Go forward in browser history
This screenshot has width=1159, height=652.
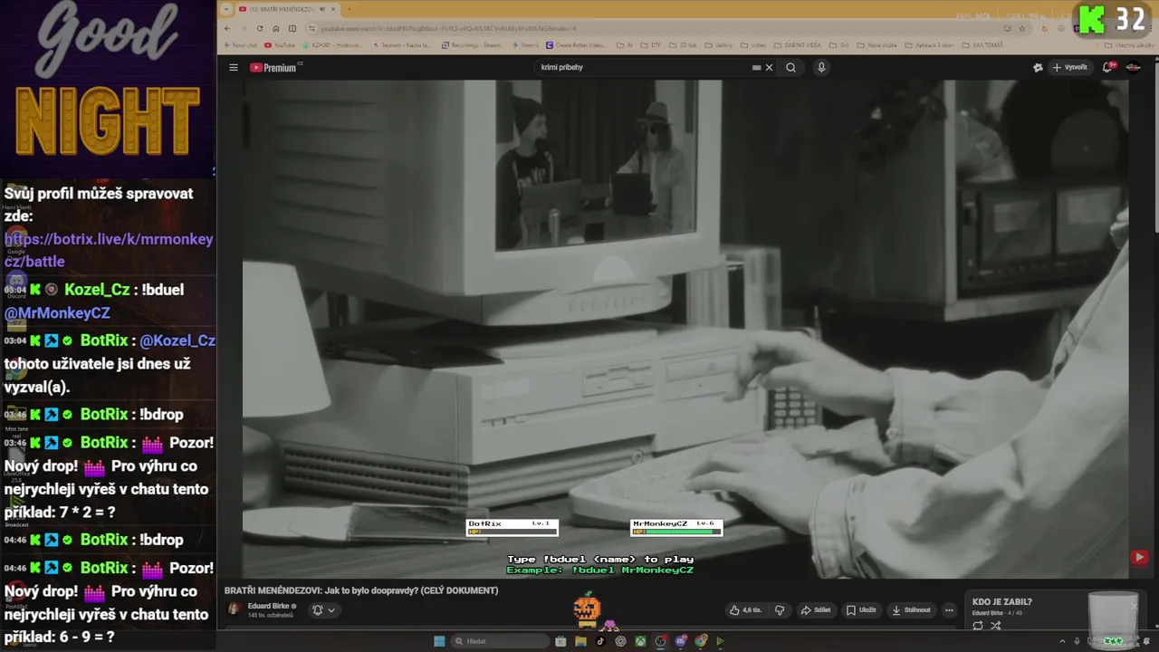coord(243,28)
